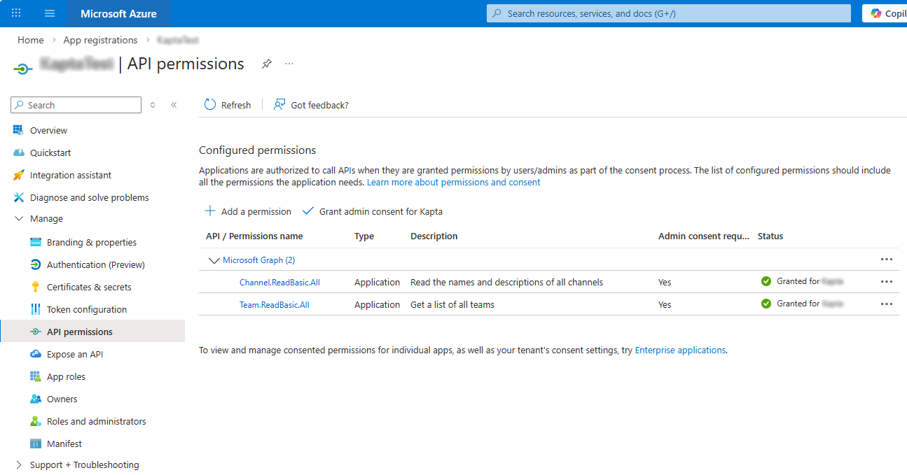Click Grant admin consent for Kapta
The width and height of the screenshot is (907, 475).
coord(373,211)
